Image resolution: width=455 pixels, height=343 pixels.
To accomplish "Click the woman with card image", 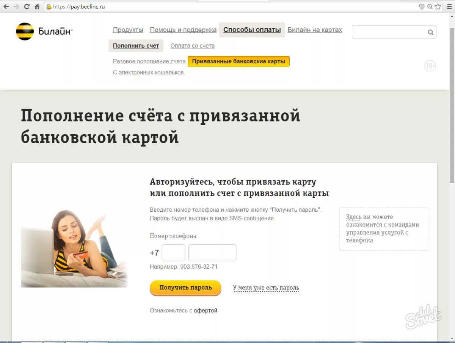I will 74,249.
